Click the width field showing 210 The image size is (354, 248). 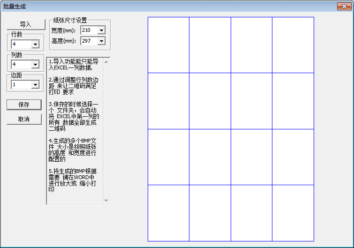[x=89, y=30]
